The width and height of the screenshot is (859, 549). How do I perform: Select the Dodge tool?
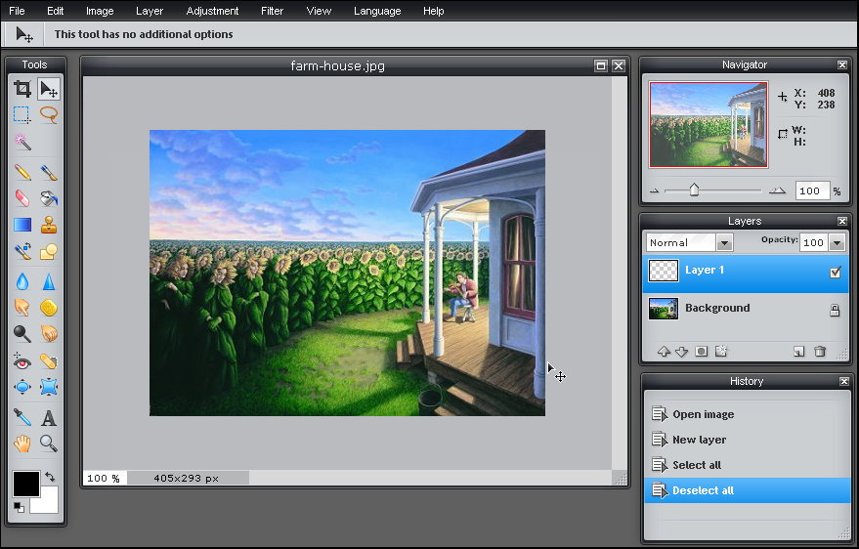click(x=22, y=333)
